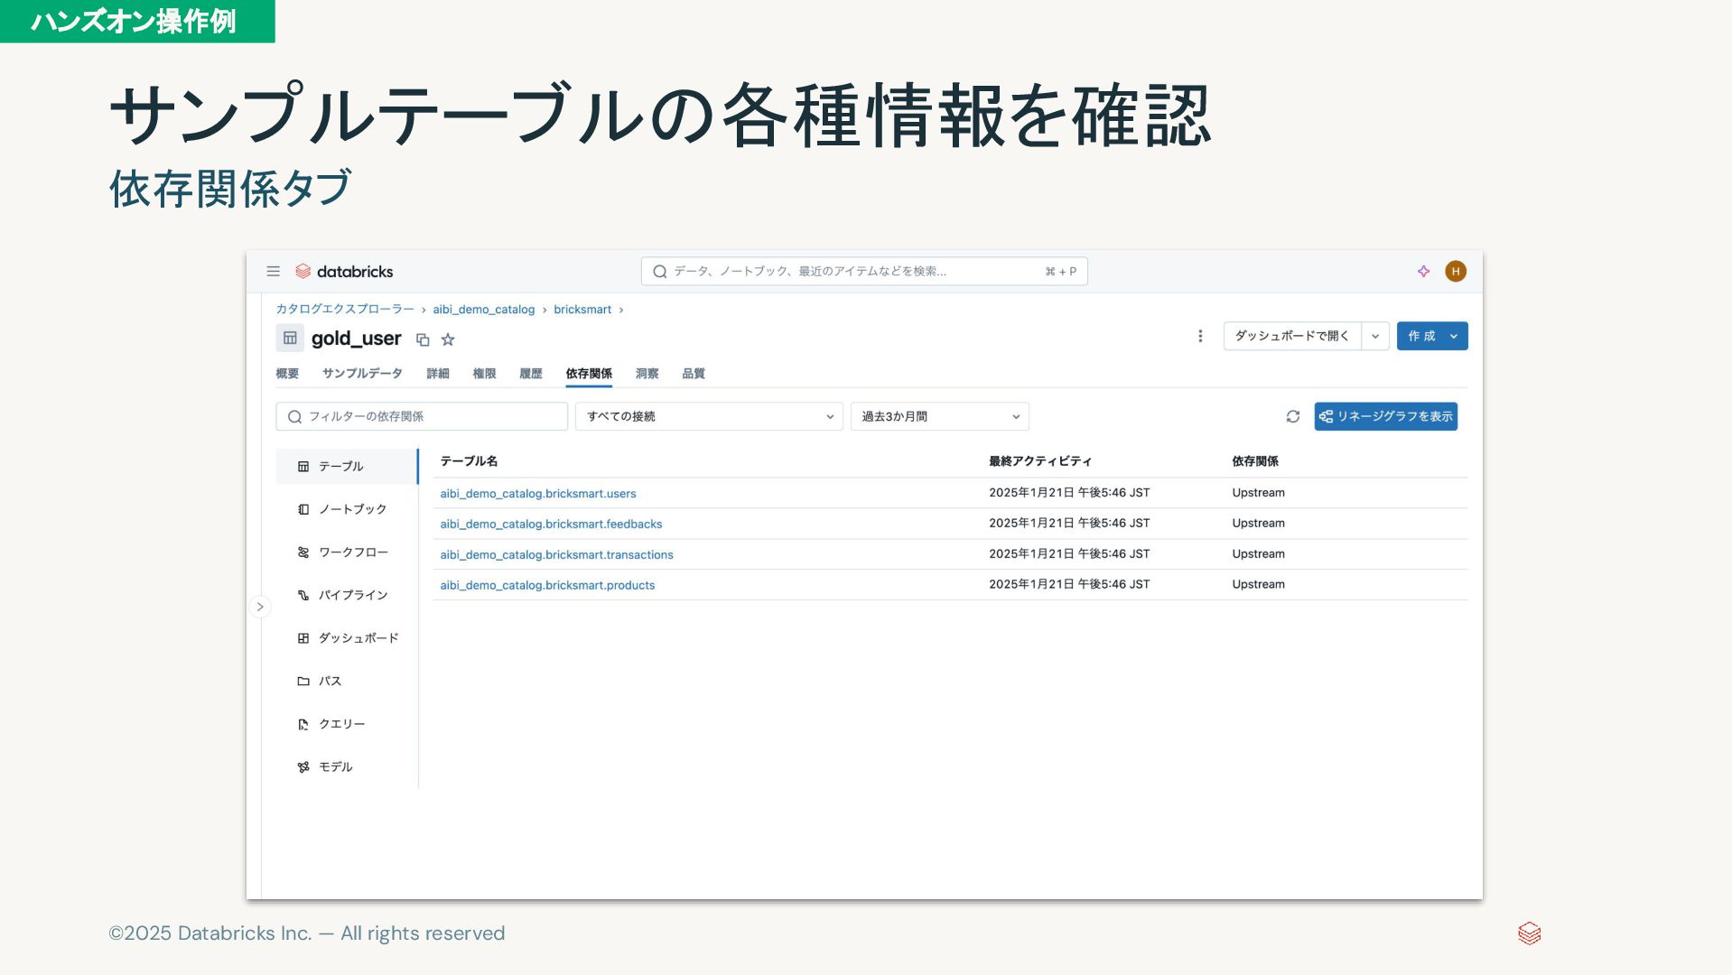Switch to the 詳細 tab
The height and width of the screenshot is (975, 1732).
[438, 374]
